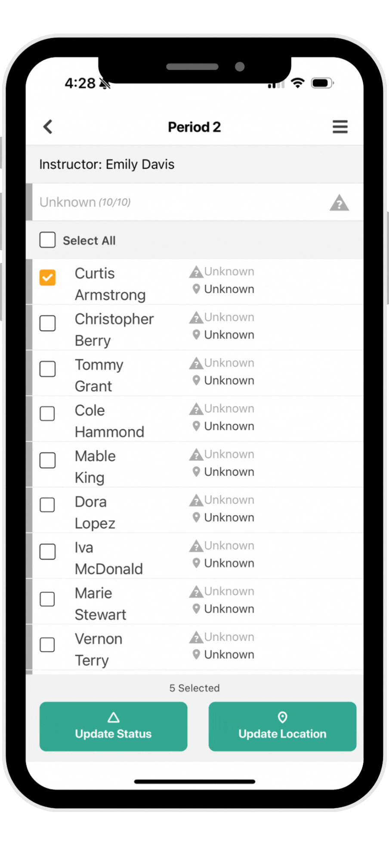This screenshot has height=846, width=389.
Task: Tap Mable King's location pin icon
Action: click(196, 472)
